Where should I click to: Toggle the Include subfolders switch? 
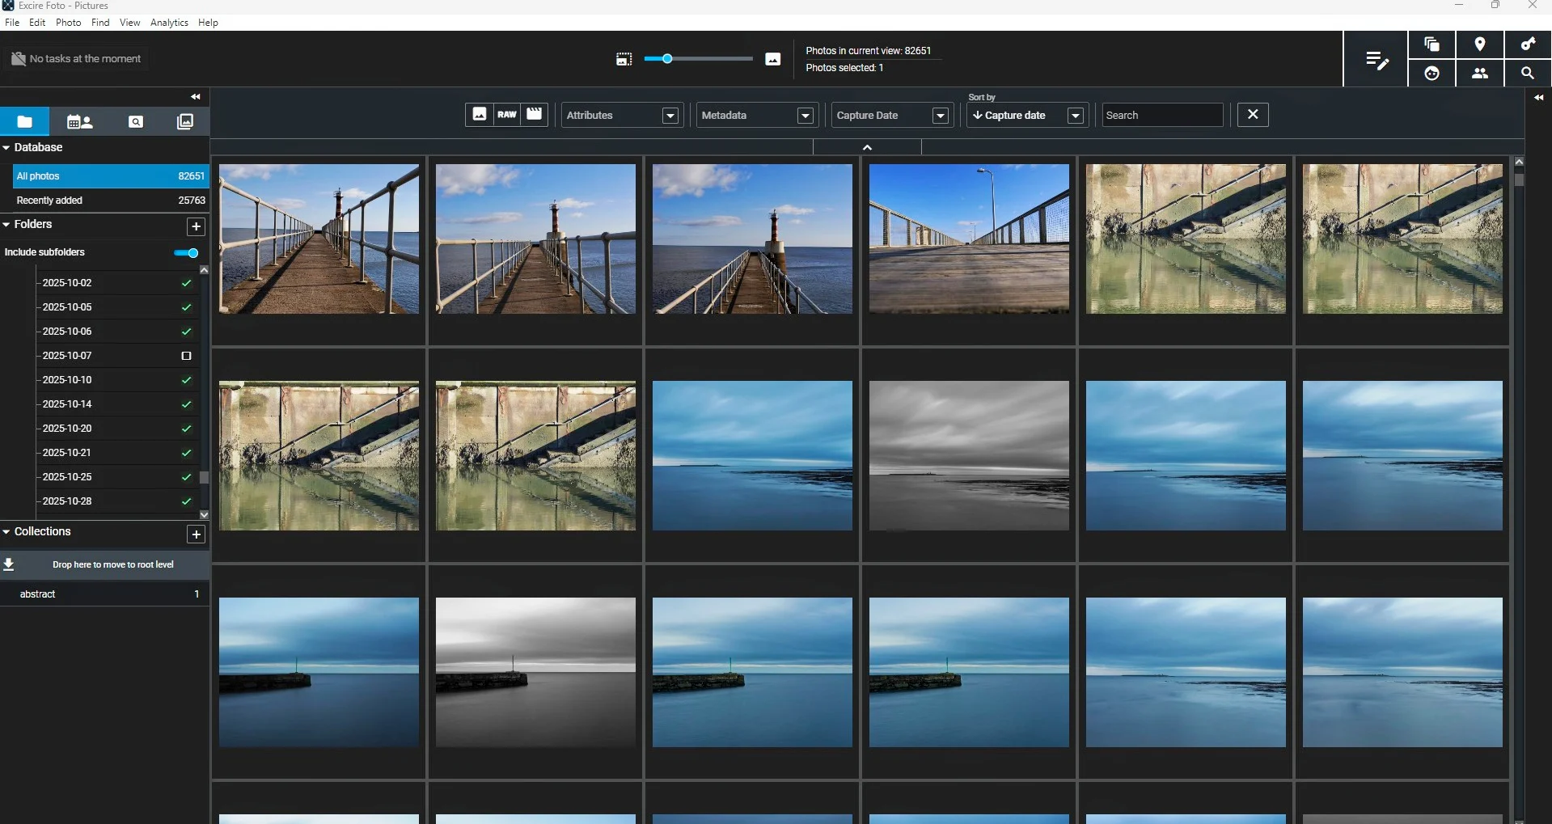(187, 253)
